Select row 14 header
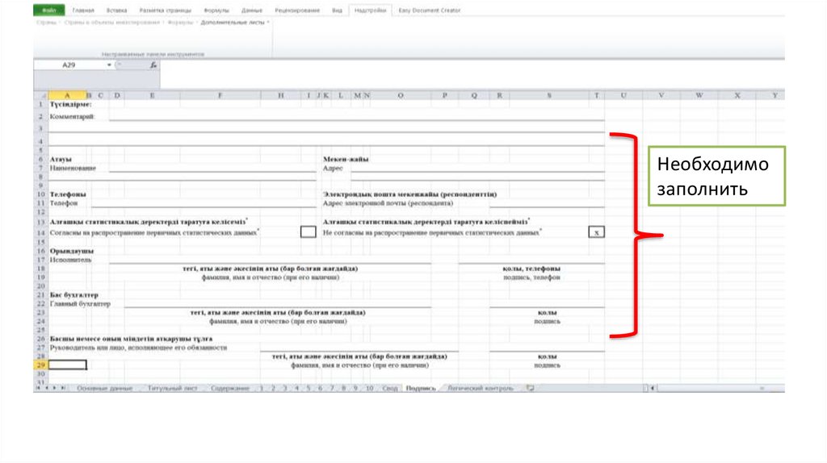Viewport: 827px width, 463px height. pos(40,232)
